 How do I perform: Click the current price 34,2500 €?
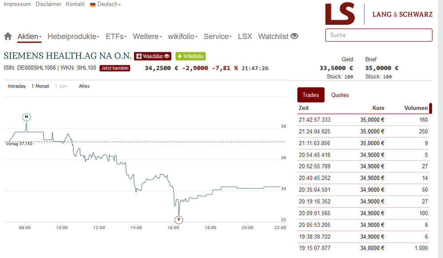(161, 68)
